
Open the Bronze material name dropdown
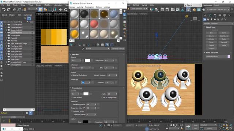point(98,48)
